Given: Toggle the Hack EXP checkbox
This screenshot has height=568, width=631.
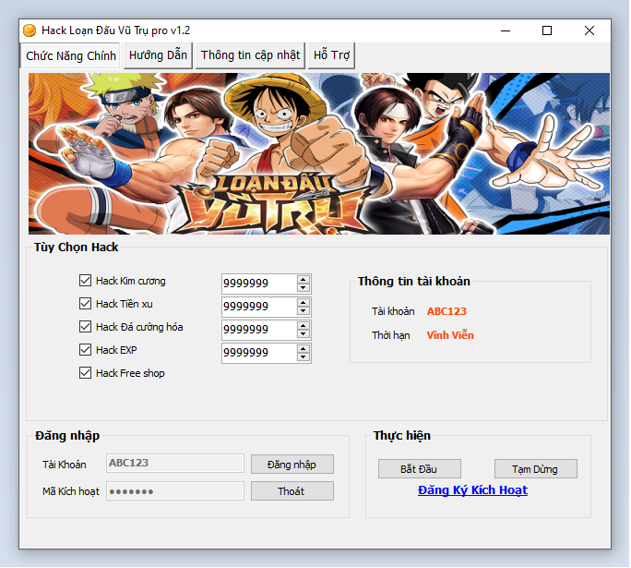Looking at the screenshot, I should 86,350.
